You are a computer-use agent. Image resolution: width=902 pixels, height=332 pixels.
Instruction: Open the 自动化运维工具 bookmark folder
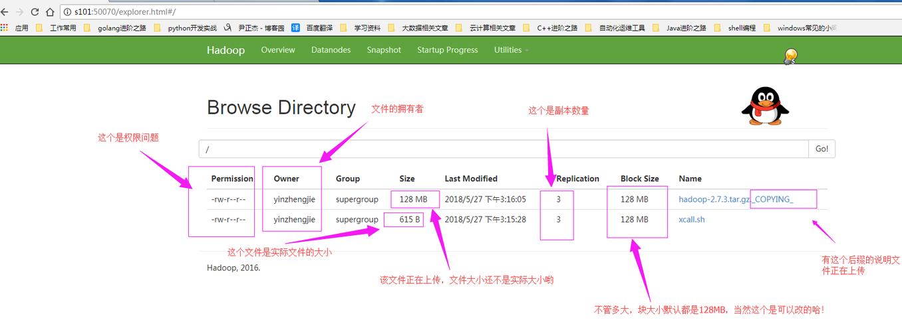(615, 28)
